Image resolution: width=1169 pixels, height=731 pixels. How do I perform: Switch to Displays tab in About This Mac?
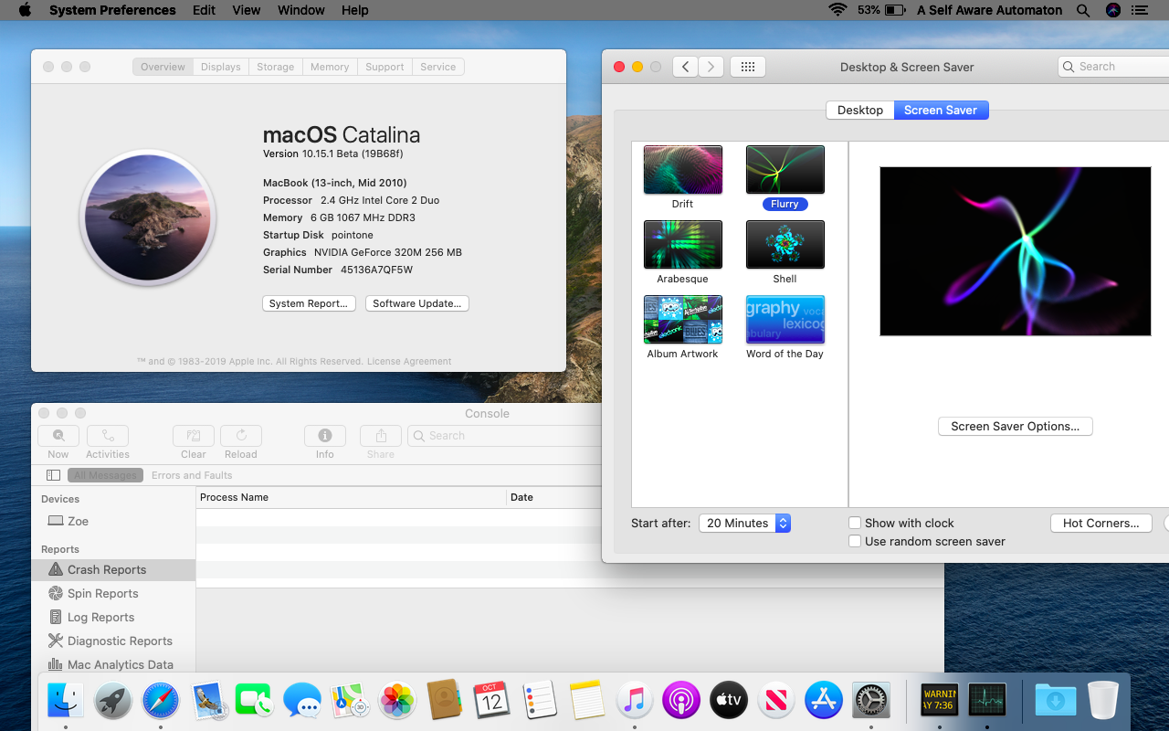click(220, 67)
